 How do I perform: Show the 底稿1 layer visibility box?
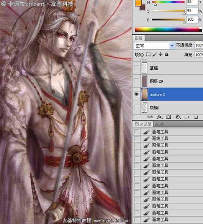(x=137, y=108)
